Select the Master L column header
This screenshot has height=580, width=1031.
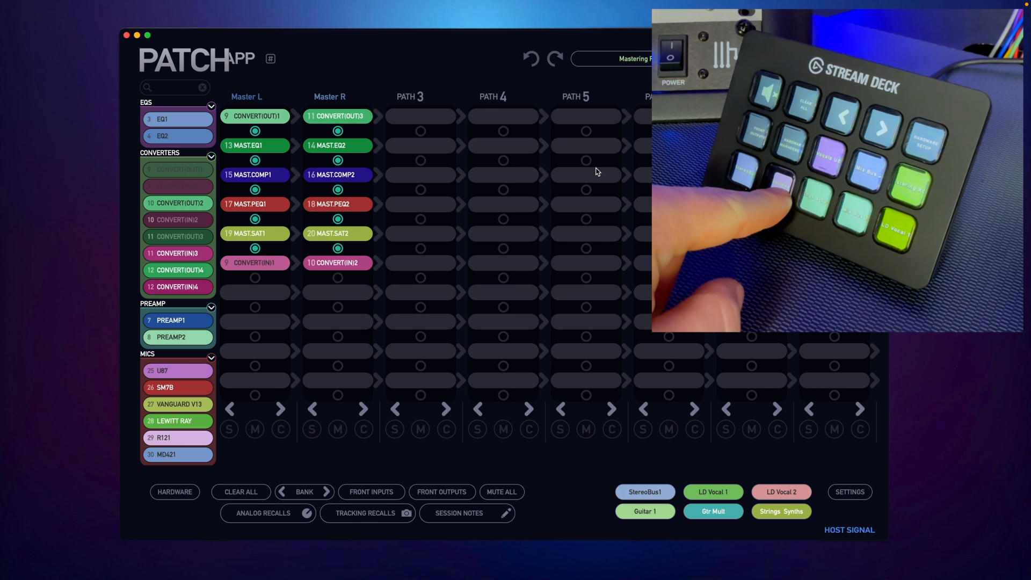(246, 97)
